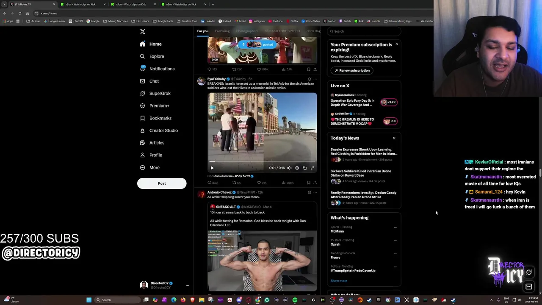Viewport: 542px width, 305px height.
Task: Click the Post button
Action: [162, 183]
